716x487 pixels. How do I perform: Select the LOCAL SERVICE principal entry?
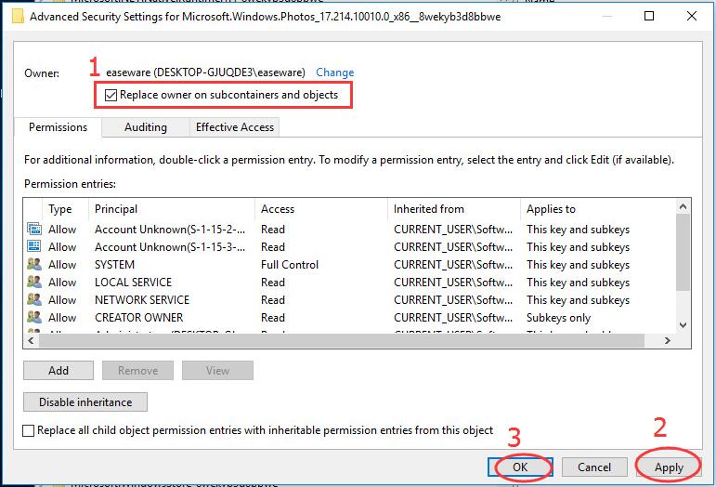(134, 282)
